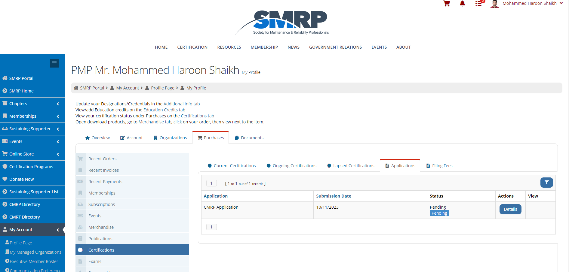
Task: Expand the Chapters sidebar menu arrow
Action: point(58,104)
